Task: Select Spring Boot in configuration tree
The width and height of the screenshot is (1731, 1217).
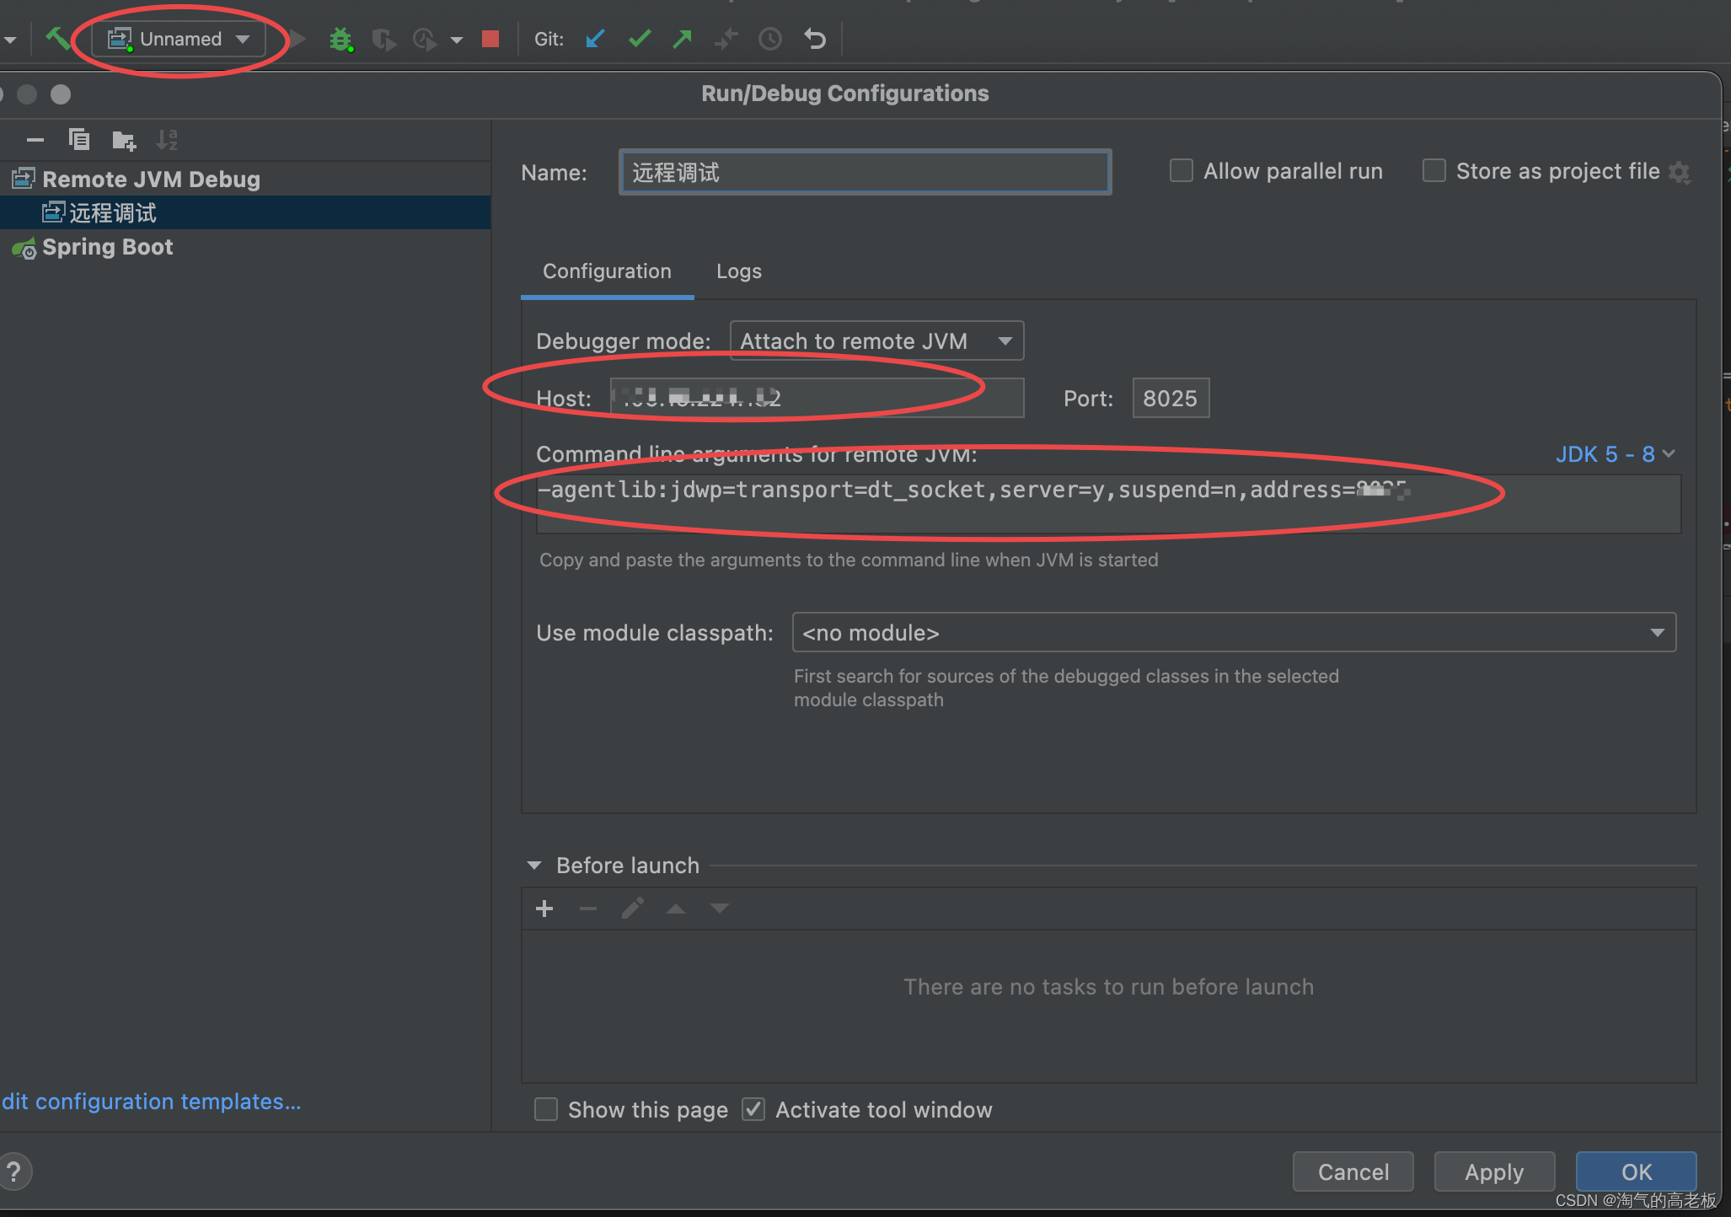Action: (x=107, y=247)
